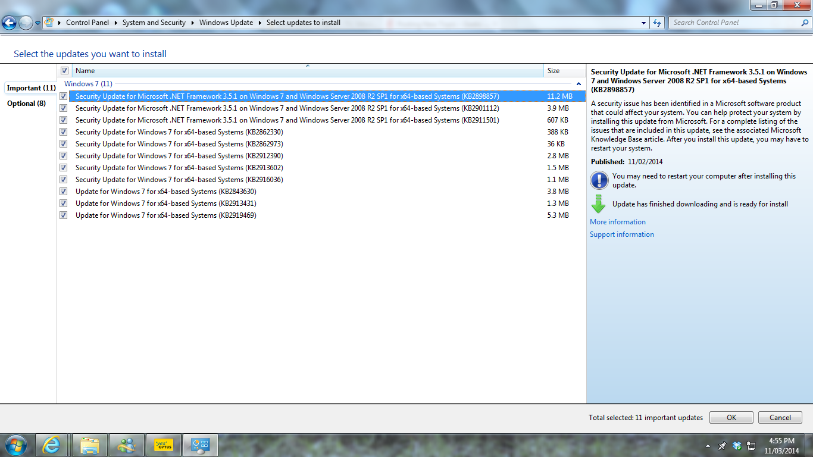Viewport: 813px width, 457px height.
Task: Uncheck update KB2916036 checkbox
Action: click(x=64, y=180)
